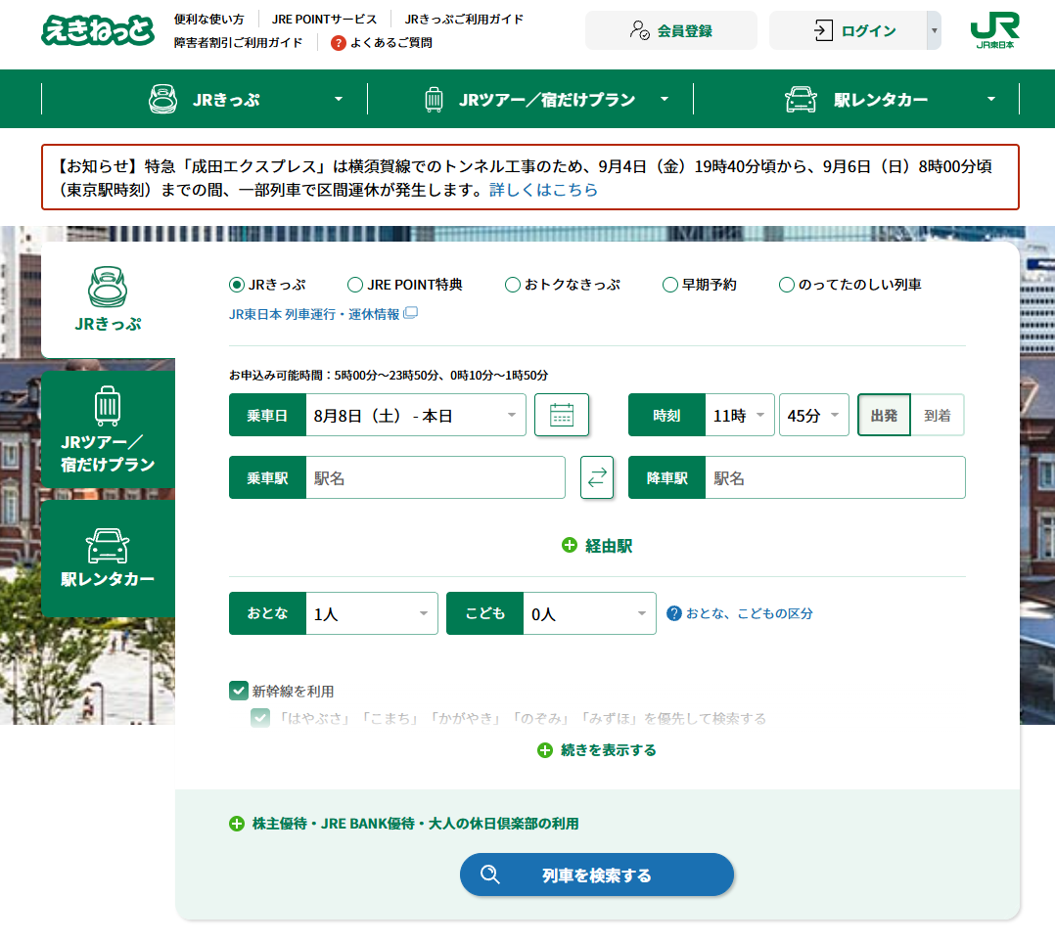Switch to the 駅レンタカー sidebar tab

(x=108, y=559)
